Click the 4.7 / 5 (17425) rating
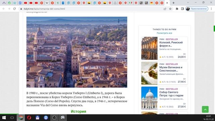This screenshot has width=215, height=121. pyautogui.click(x=167, y=82)
